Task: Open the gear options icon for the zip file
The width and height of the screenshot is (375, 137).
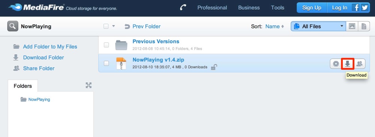Action: click(x=336, y=64)
